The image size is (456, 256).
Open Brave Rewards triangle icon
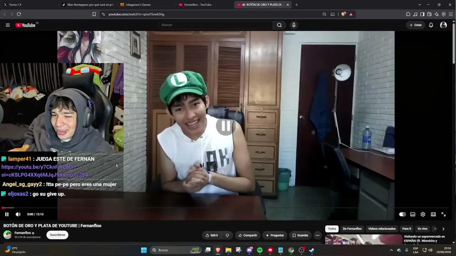click(351, 14)
